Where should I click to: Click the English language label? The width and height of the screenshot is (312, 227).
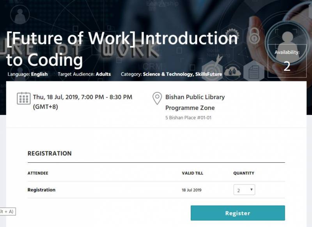pos(39,74)
